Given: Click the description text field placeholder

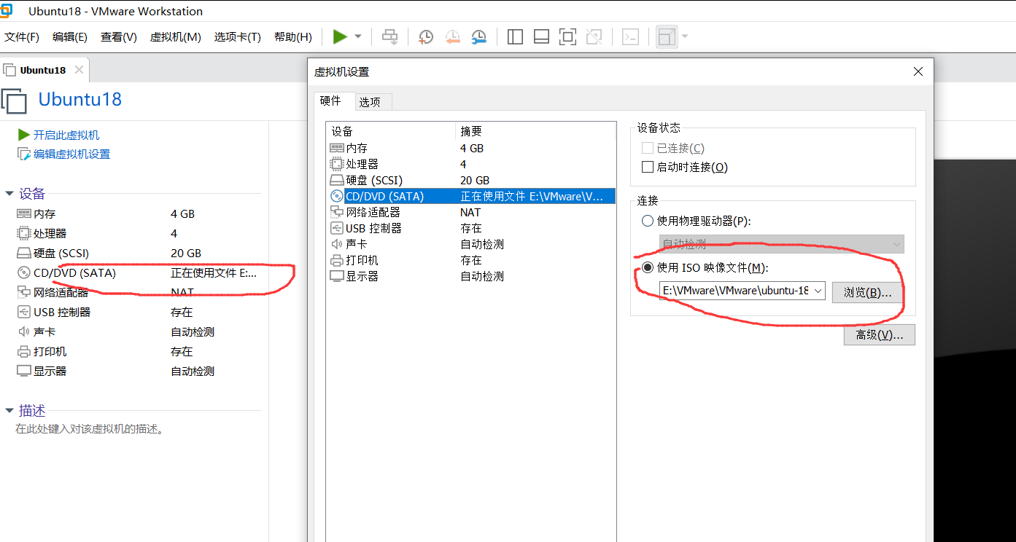Looking at the screenshot, I should [90, 429].
